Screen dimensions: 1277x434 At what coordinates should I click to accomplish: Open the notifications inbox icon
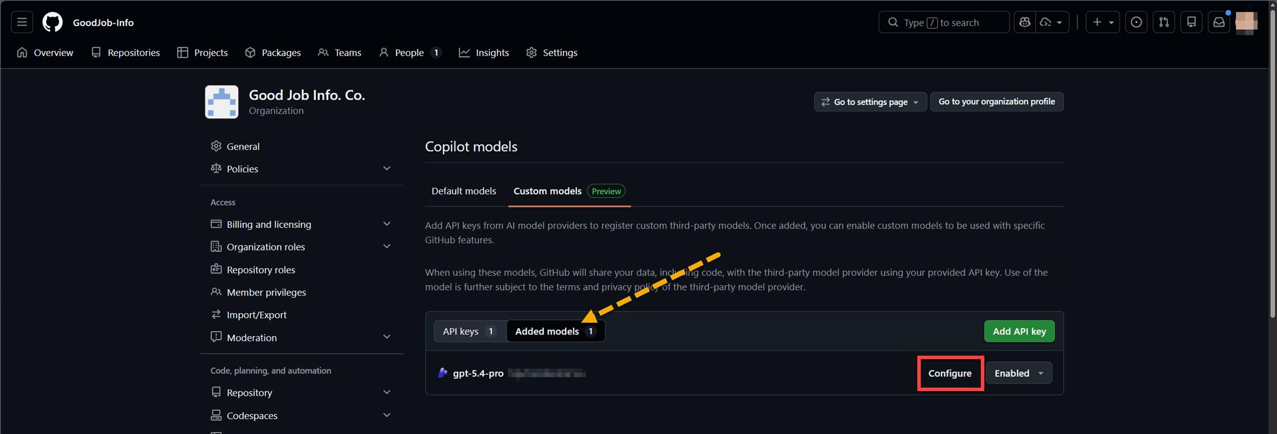[x=1218, y=22]
